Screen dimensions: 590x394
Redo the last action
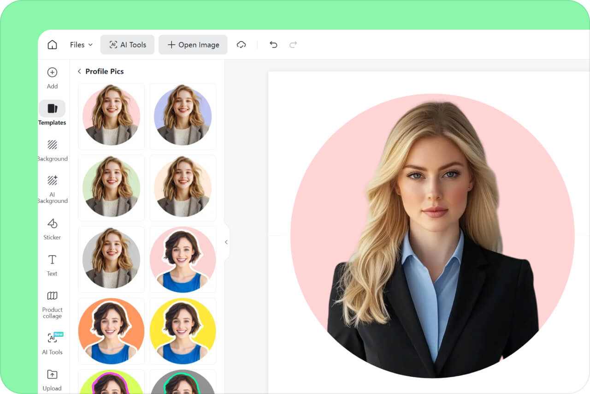[x=293, y=45]
